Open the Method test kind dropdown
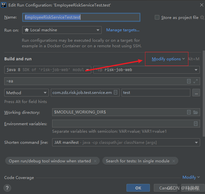This screenshot has height=194, width=205. click(26, 93)
